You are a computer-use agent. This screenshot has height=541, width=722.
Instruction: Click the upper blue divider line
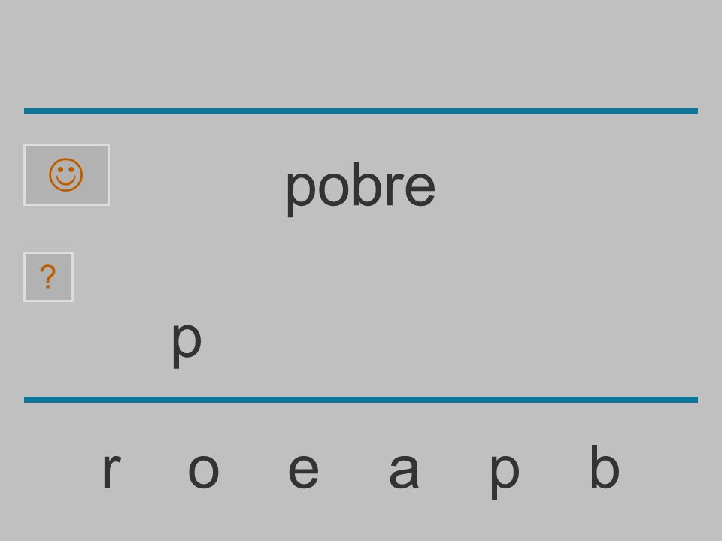(361, 111)
